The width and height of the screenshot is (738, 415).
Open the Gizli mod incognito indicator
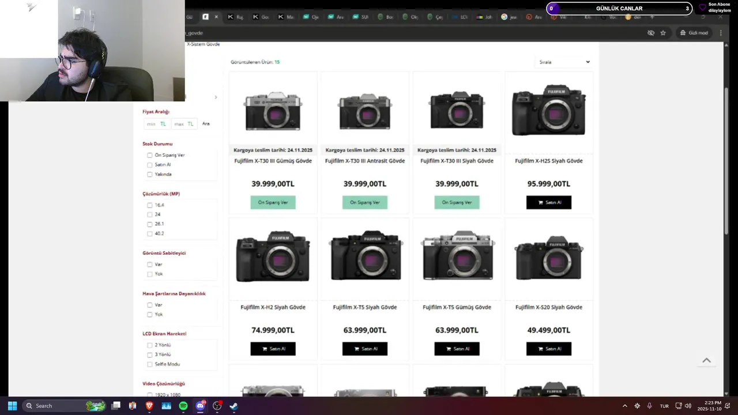pyautogui.click(x=694, y=33)
